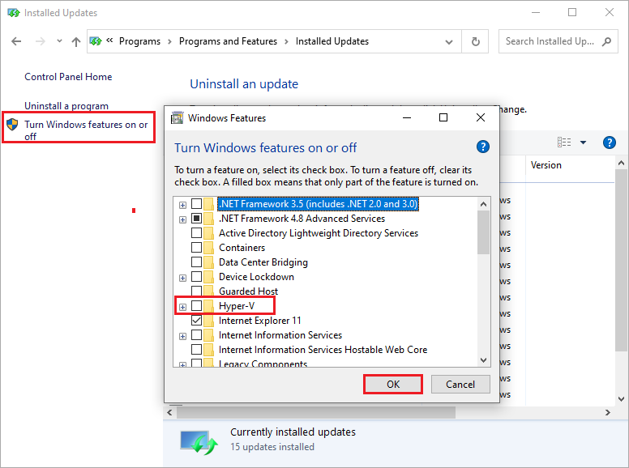629x468 pixels.
Task: Click folder icon next to Guarded Host
Action: [208, 291]
